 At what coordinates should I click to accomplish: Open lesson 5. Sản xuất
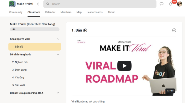tap(18, 85)
